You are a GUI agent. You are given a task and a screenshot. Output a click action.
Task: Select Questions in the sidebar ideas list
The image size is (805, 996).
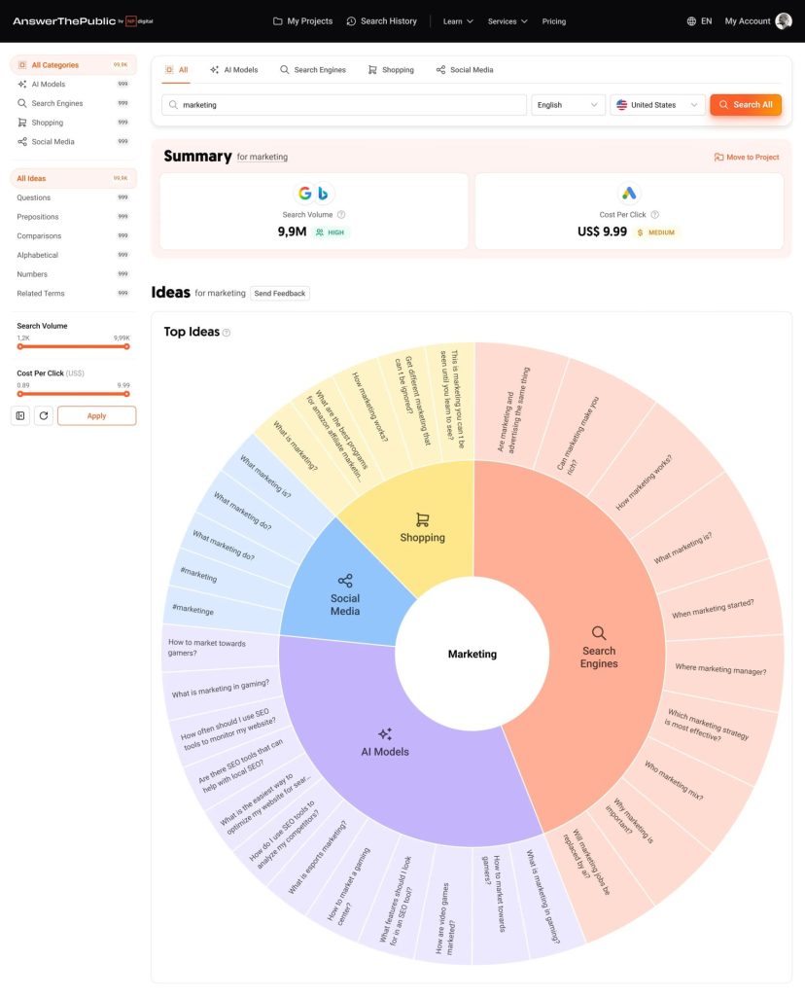coord(34,197)
